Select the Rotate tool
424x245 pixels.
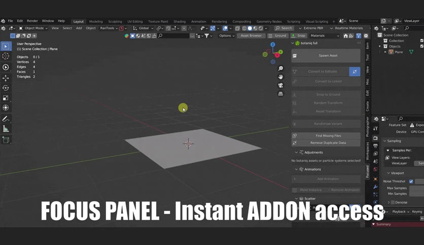[x=6, y=88]
